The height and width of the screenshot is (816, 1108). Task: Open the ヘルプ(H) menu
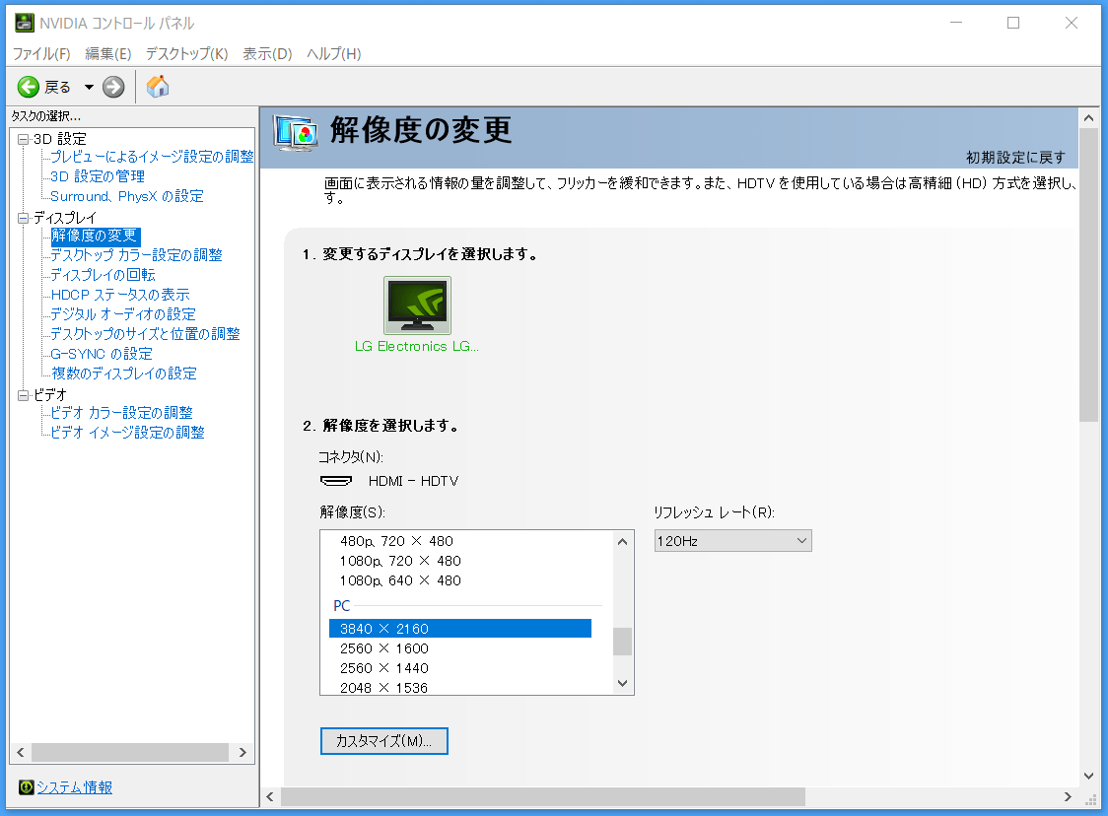pyautogui.click(x=333, y=53)
